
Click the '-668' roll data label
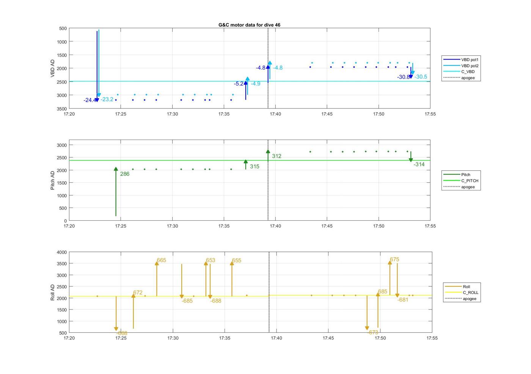pos(121,333)
